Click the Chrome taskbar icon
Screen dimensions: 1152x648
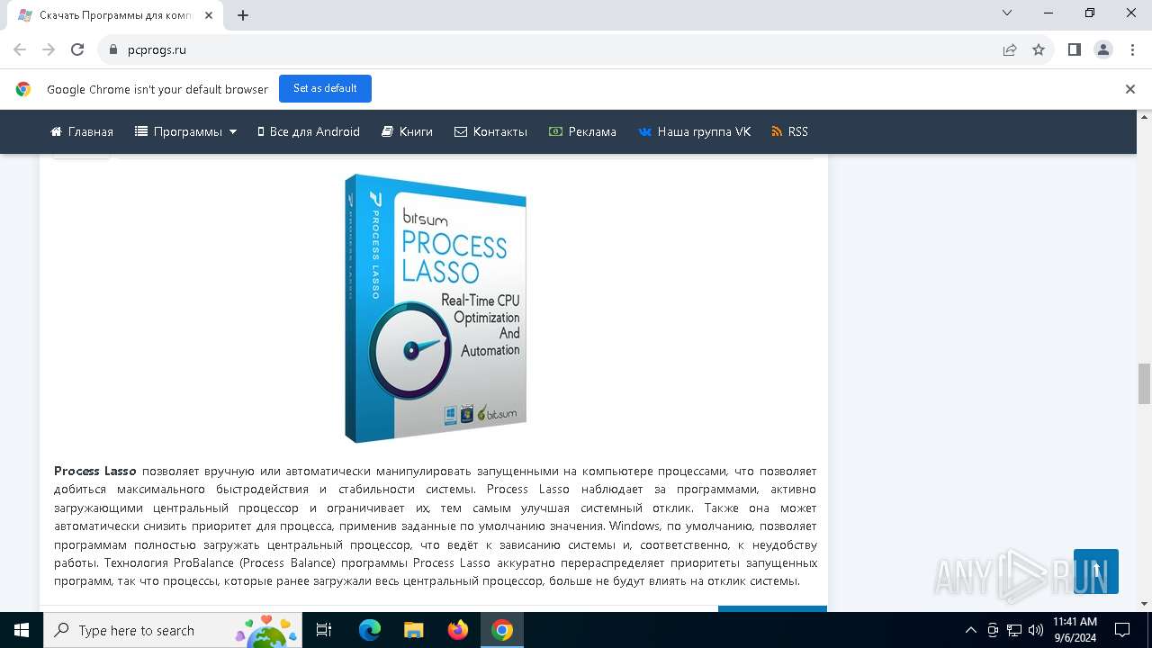click(x=502, y=630)
